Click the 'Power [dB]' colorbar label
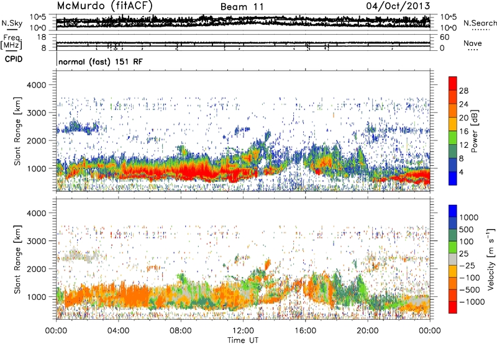497x344 pixels. click(475, 131)
